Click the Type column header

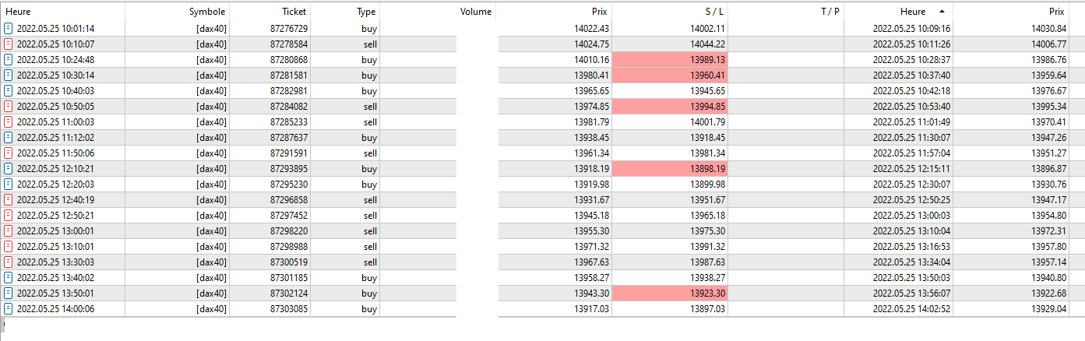pyautogui.click(x=365, y=12)
